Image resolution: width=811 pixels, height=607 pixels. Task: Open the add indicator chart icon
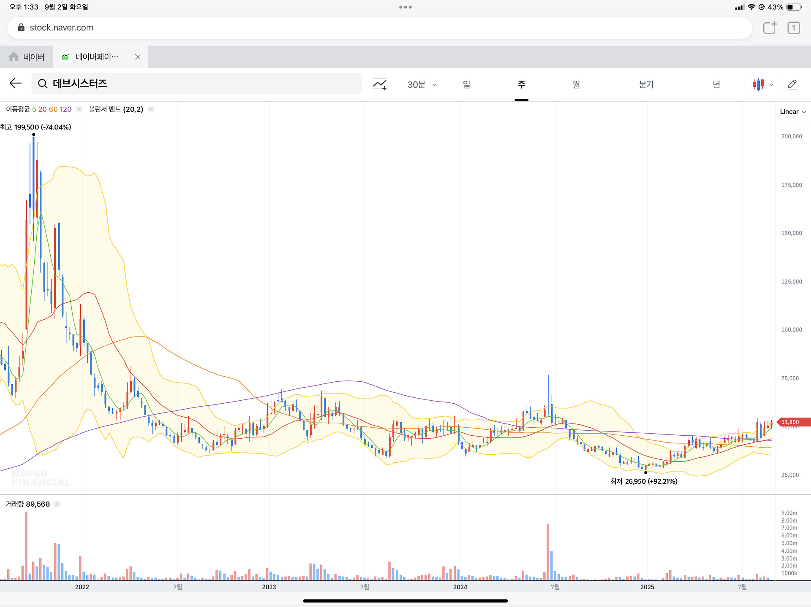coord(379,84)
